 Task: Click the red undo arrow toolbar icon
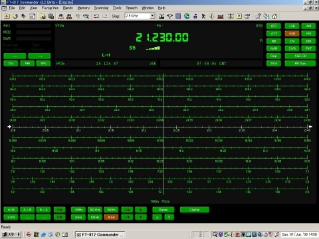96,16
